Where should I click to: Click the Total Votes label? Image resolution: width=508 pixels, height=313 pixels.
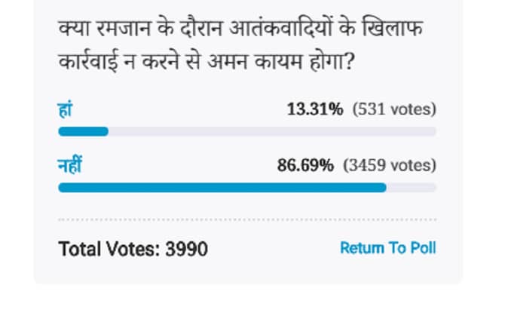[x=109, y=248]
